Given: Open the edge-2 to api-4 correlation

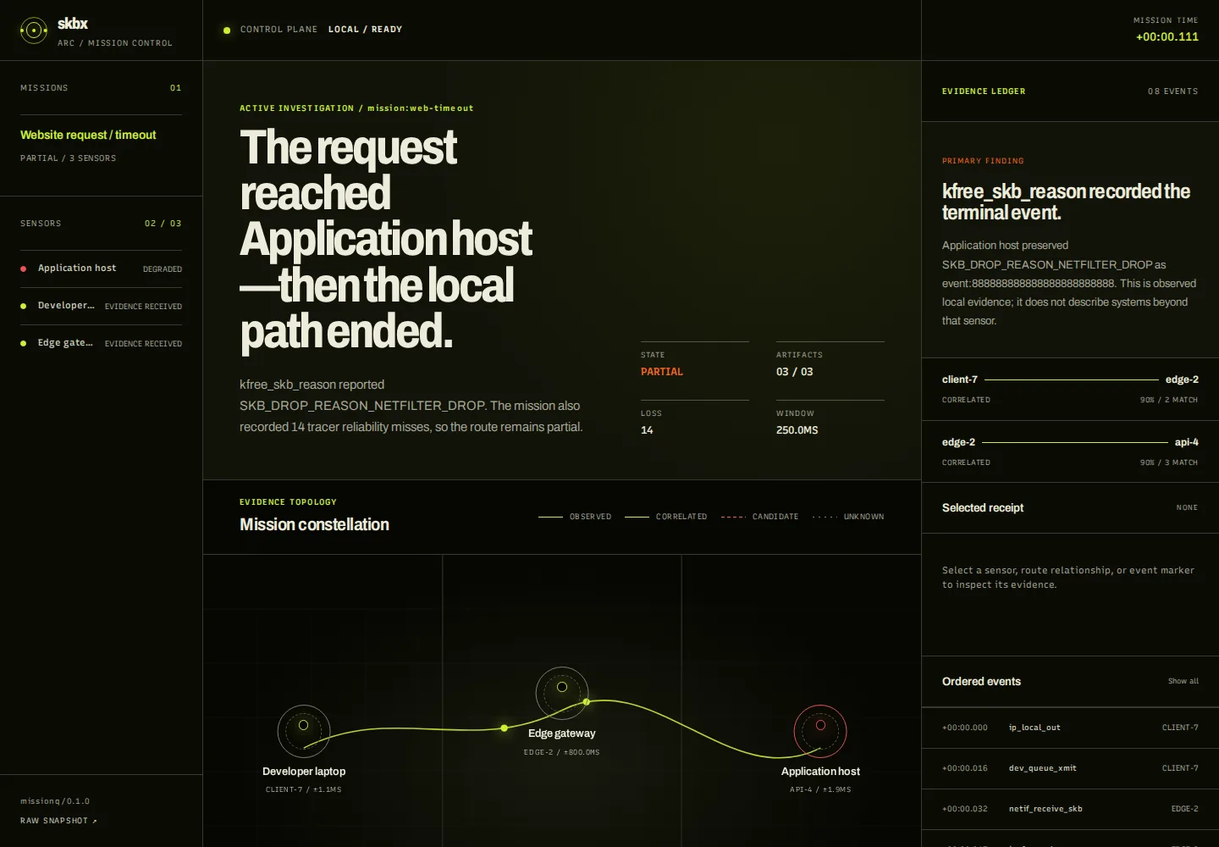Looking at the screenshot, I should (x=1070, y=451).
